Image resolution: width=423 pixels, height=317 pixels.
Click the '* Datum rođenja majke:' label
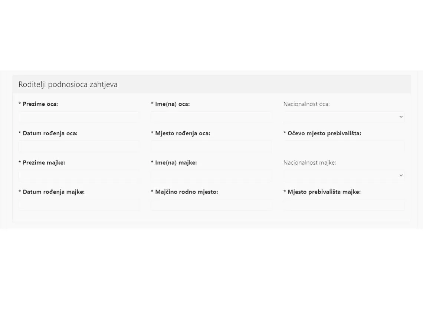[x=52, y=192]
